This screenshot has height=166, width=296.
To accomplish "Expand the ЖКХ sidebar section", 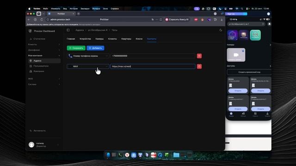I will click(x=44, y=79).
